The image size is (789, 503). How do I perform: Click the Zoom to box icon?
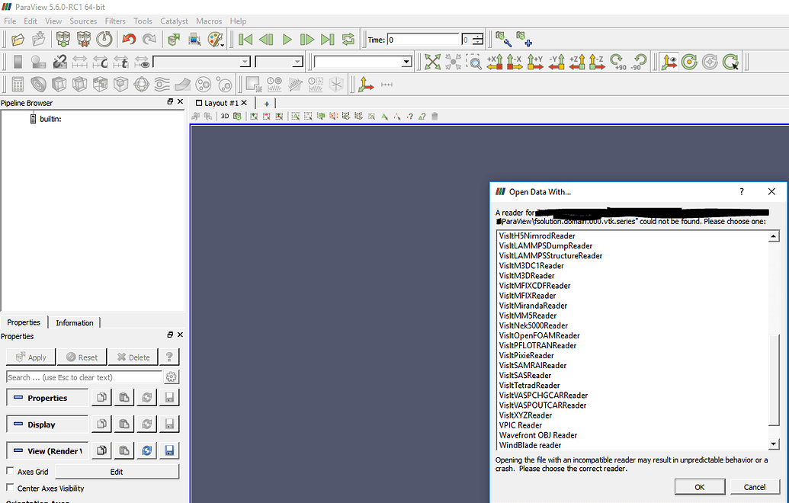(x=473, y=62)
